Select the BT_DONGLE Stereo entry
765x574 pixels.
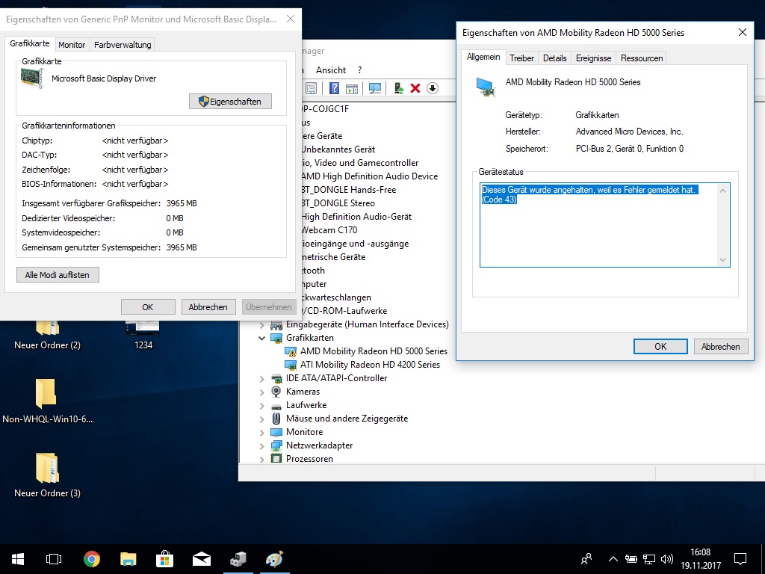coord(338,203)
